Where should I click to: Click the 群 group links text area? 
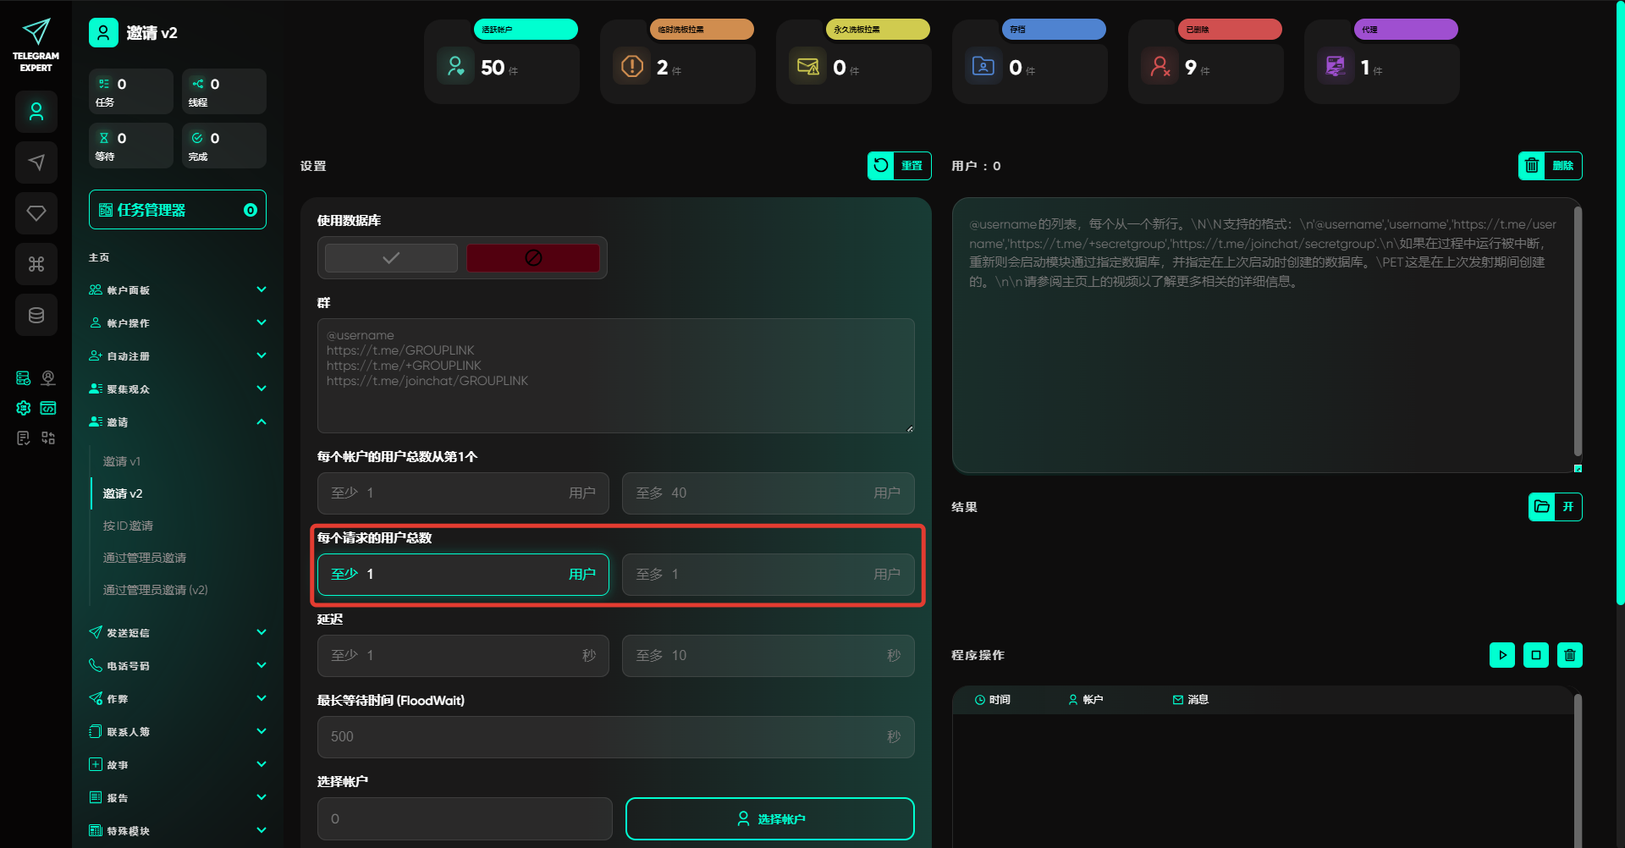615,376
